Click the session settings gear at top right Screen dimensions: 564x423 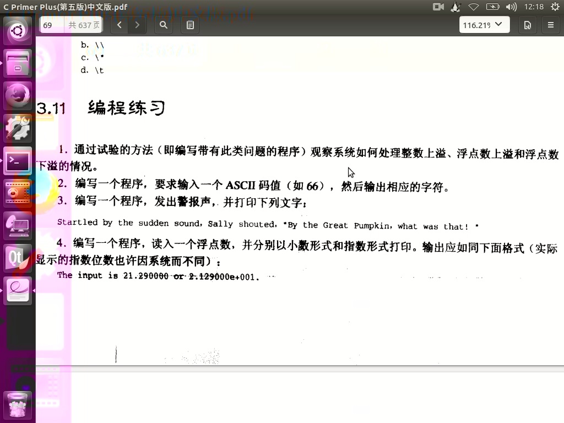point(555,7)
